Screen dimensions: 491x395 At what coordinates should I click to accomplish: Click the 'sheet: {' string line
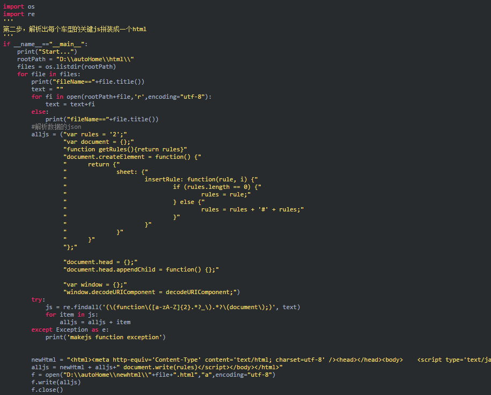(106, 172)
